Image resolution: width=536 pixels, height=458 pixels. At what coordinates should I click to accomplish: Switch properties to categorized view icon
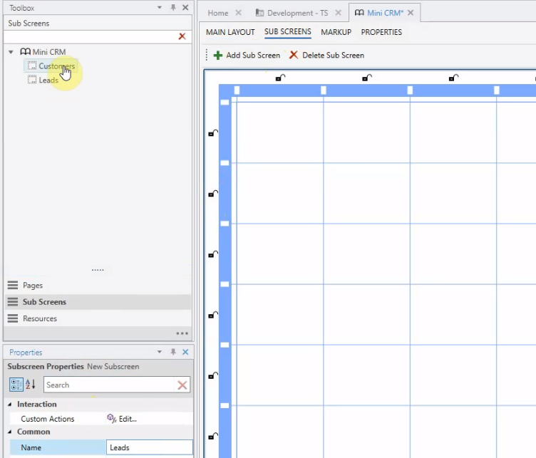coord(16,385)
